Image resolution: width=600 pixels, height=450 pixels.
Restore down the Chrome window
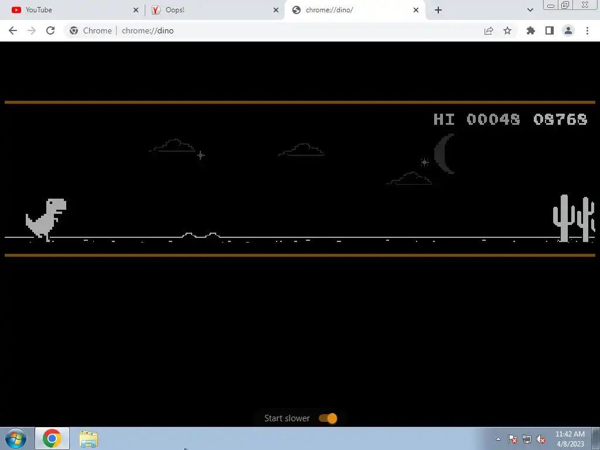(565, 5)
